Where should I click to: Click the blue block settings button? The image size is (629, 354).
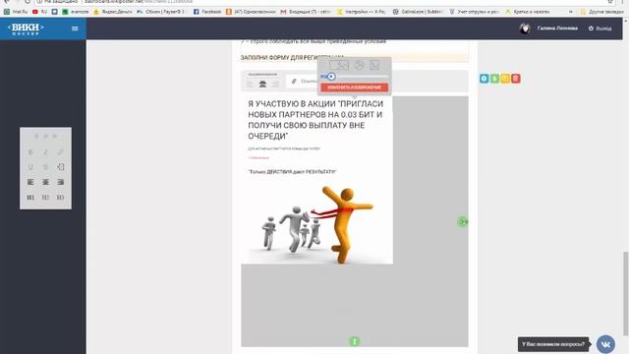(485, 79)
